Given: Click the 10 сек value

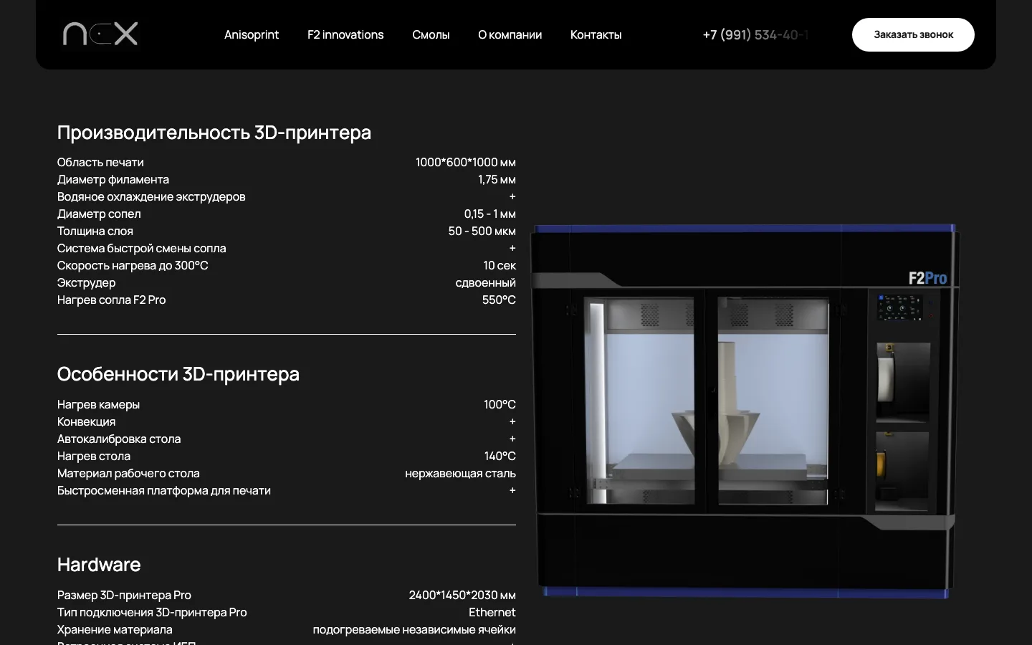Looking at the screenshot, I should [500, 265].
